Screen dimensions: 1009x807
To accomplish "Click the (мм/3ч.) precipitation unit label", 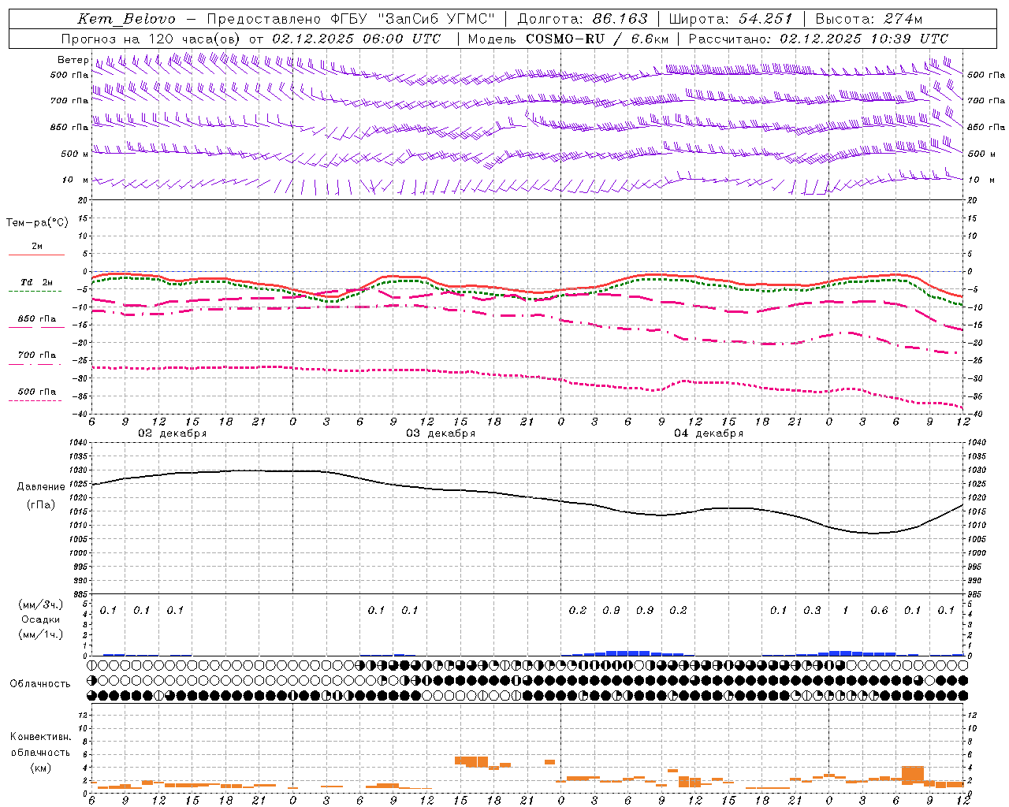I will point(41,604).
